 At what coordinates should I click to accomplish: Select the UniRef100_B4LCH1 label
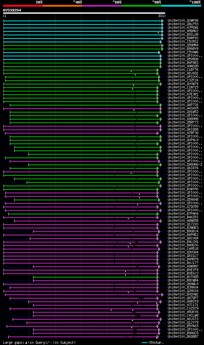[183, 242]
